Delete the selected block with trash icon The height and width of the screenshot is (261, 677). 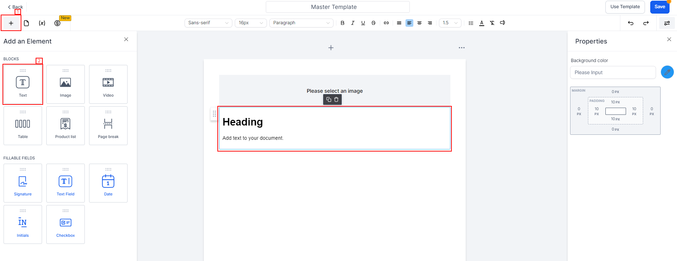[x=336, y=99]
